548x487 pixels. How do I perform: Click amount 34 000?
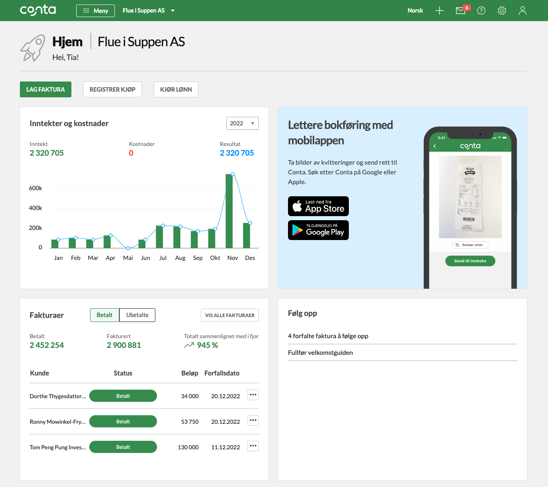(190, 396)
